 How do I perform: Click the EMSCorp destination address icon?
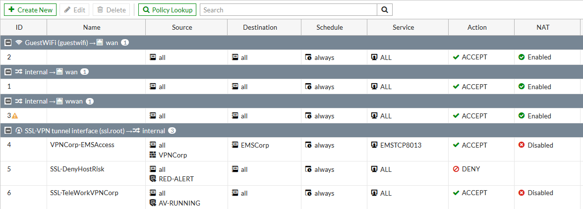pos(235,145)
